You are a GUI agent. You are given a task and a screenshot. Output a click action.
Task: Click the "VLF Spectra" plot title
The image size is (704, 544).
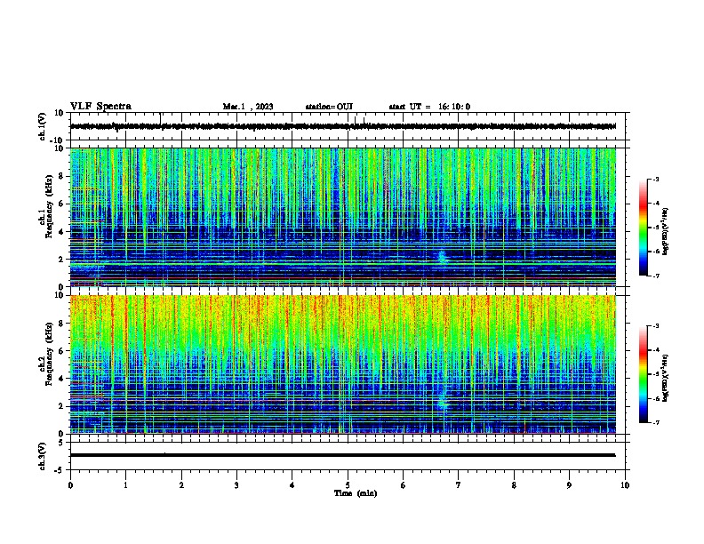100,107
